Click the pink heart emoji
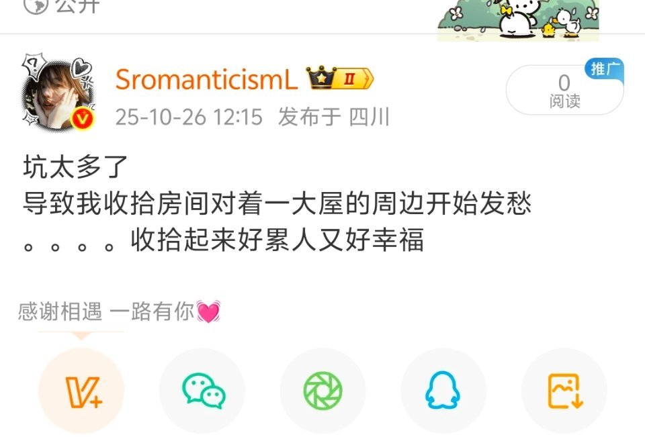 [208, 311]
